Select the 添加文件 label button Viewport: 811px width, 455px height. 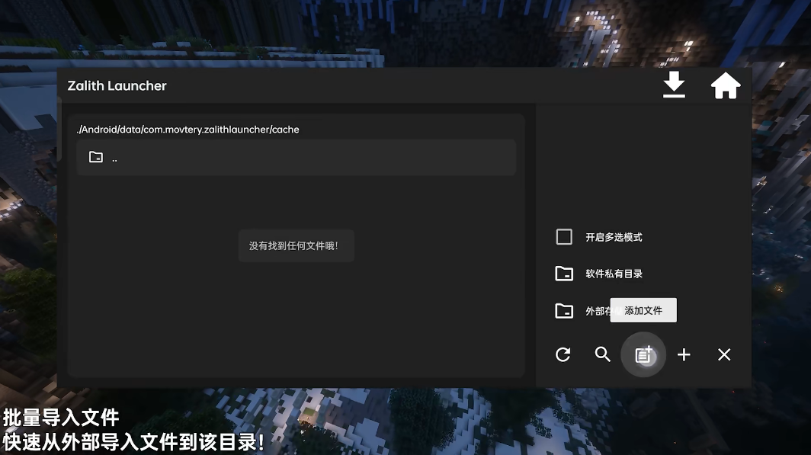pyautogui.click(x=643, y=310)
